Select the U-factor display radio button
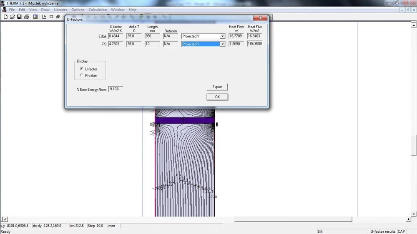417x234 pixels. click(x=81, y=69)
